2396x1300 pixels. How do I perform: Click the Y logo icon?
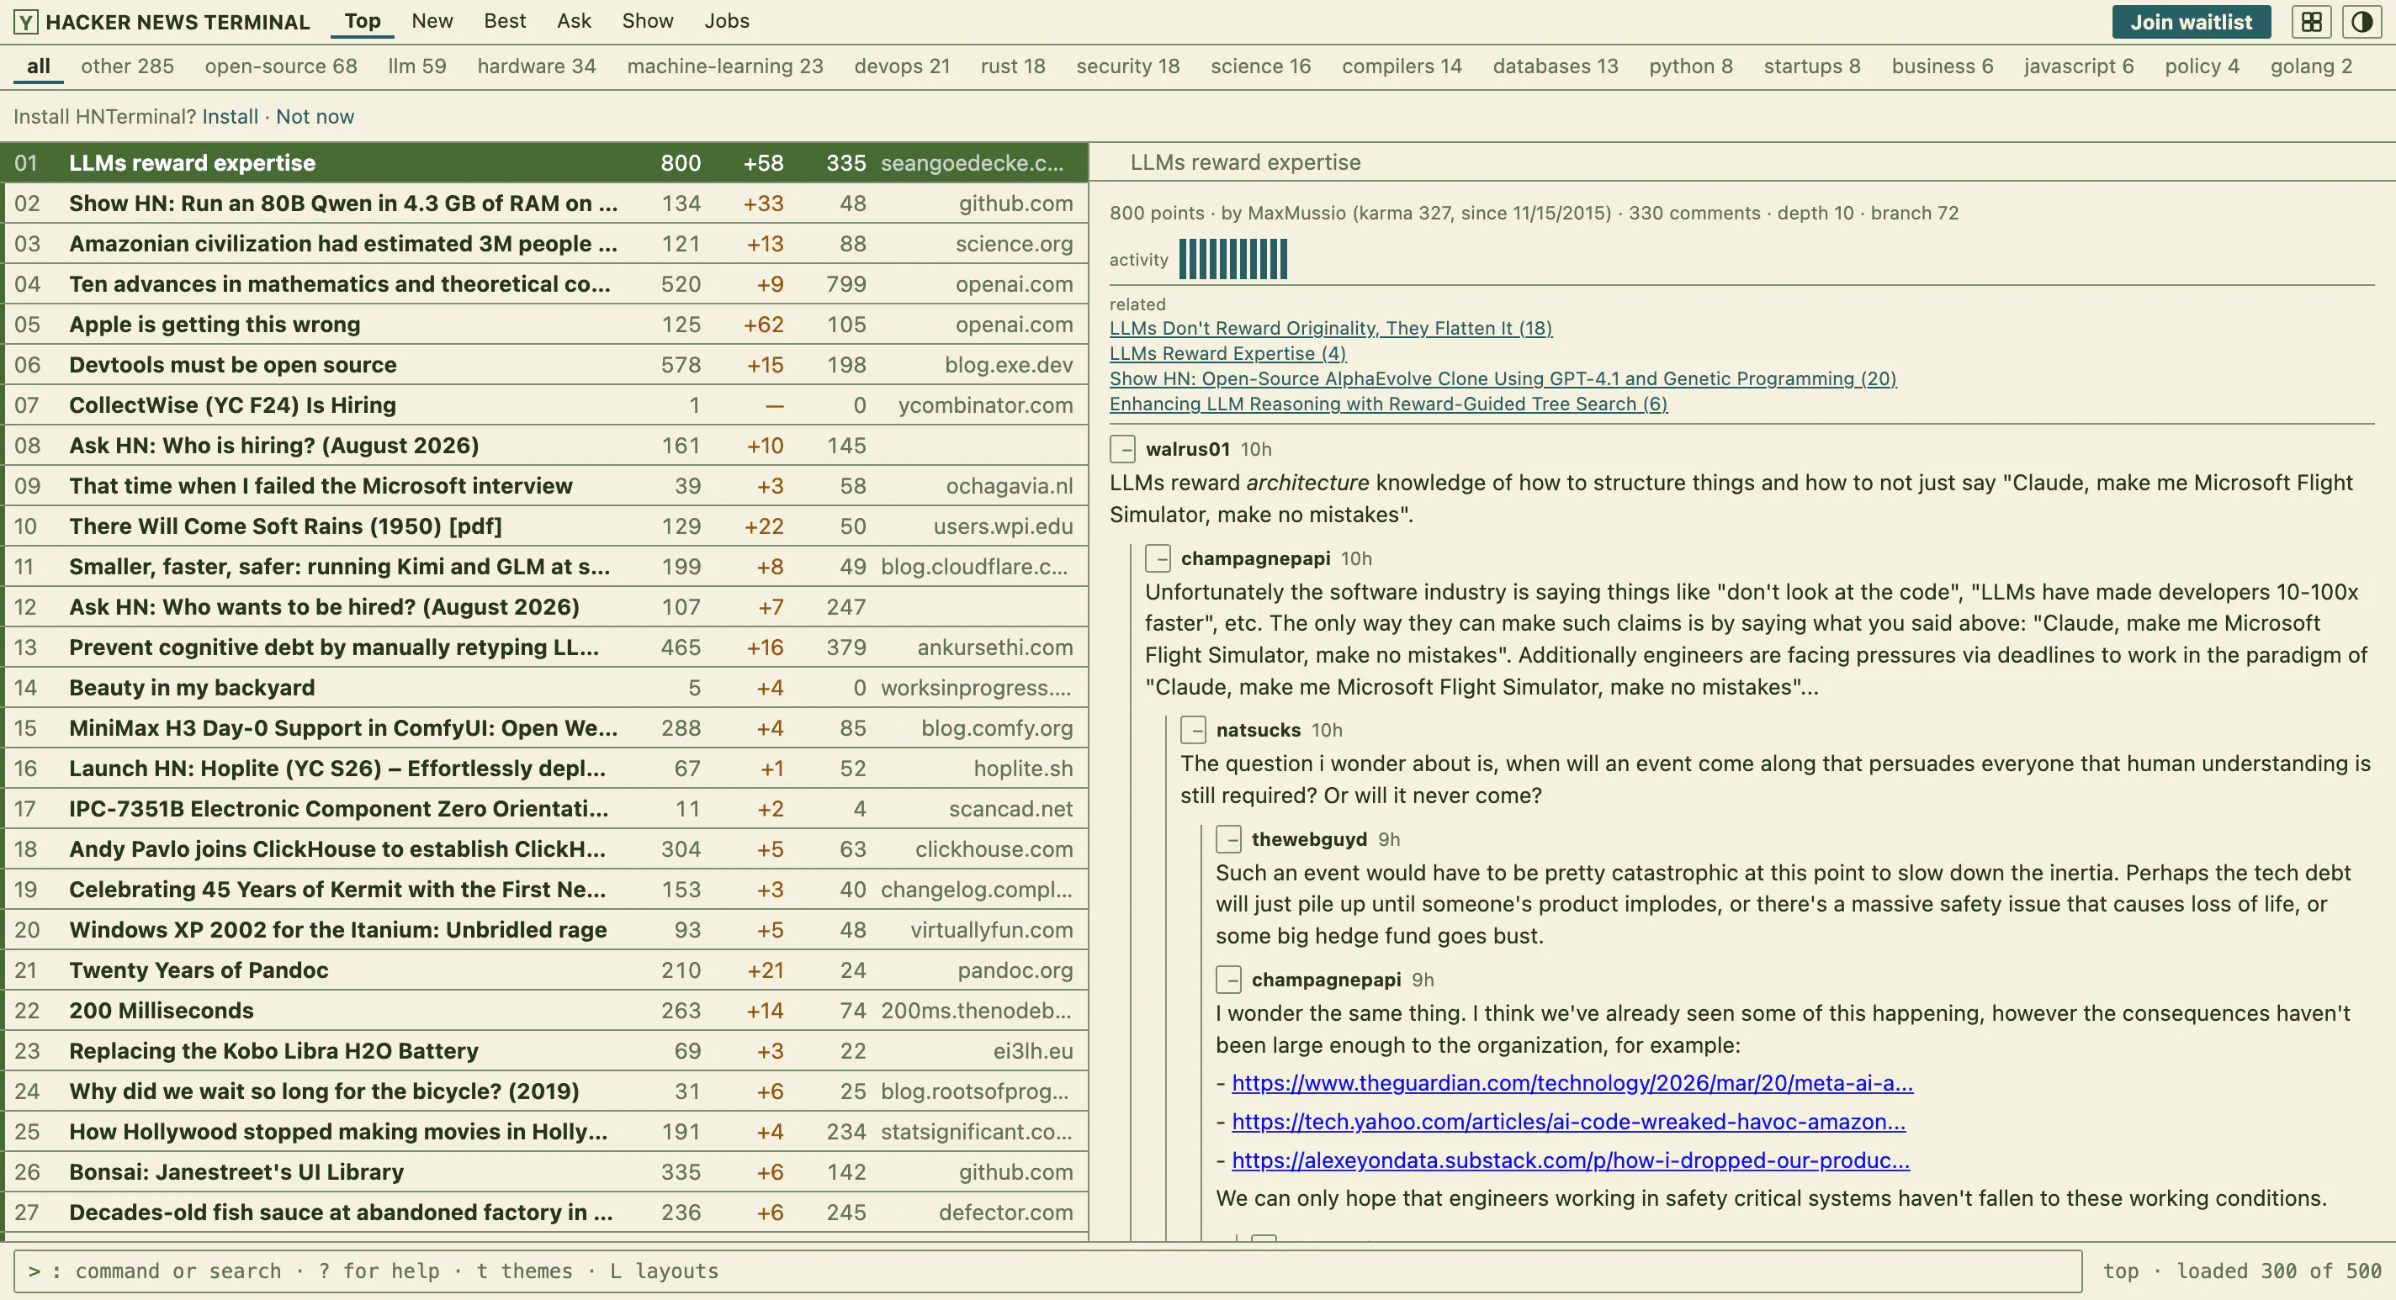[26, 21]
